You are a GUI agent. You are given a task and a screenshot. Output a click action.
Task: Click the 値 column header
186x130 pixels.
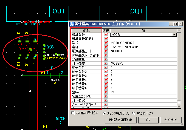click(143, 31)
